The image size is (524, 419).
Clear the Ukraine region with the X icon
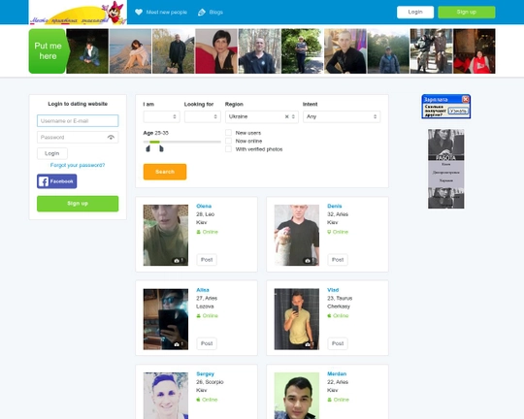tap(286, 116)
